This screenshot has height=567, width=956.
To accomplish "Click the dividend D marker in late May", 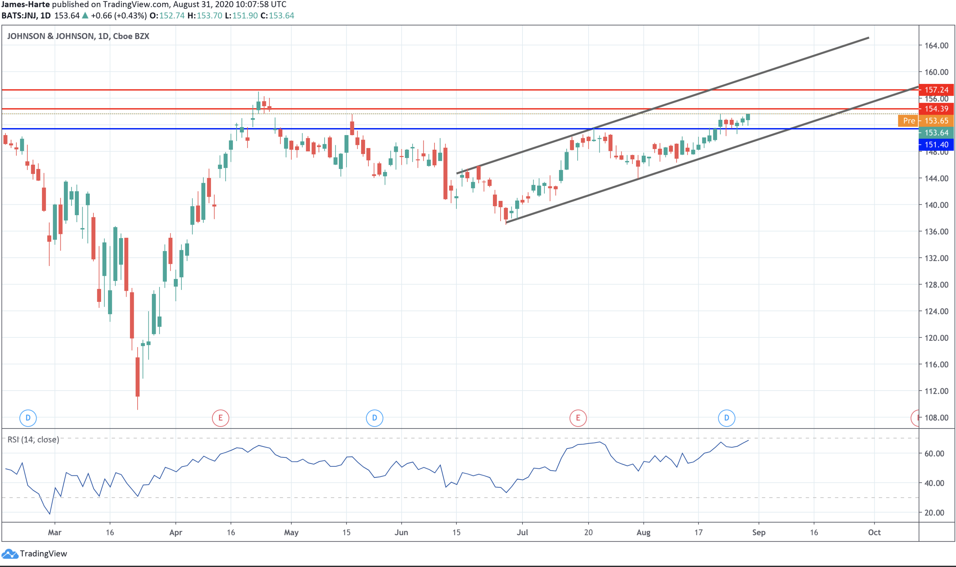I will tap(374, 418).
